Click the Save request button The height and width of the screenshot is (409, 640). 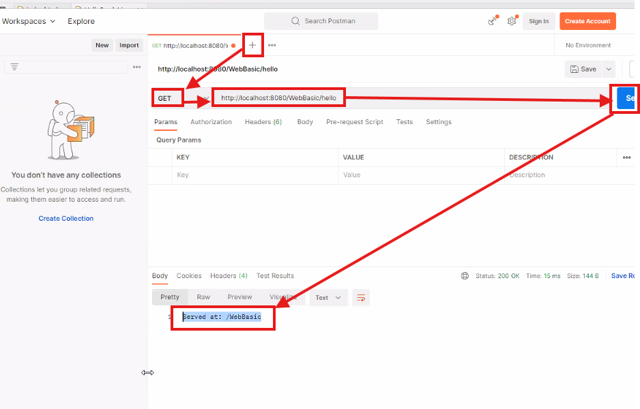pyautogui.click(x=583, y=70)
